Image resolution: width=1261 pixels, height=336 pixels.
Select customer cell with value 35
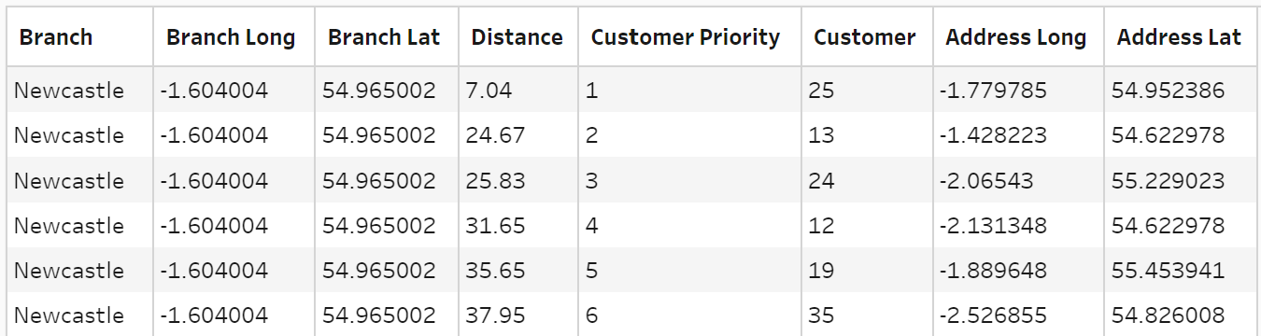click(x=867, y=315)
